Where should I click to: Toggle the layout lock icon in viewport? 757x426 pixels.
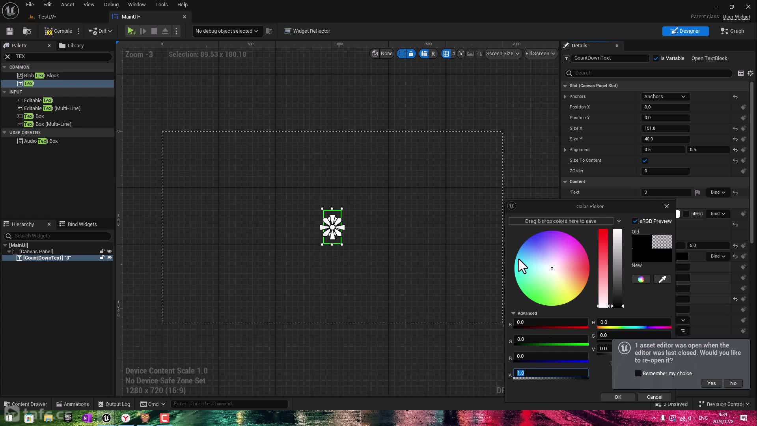click(x=411, y=54)
